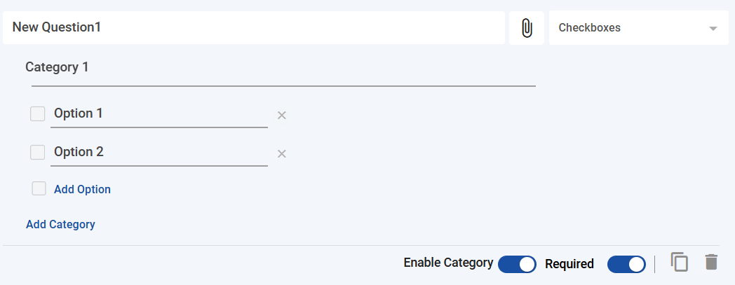Click the Option 1 text field
The image size is (735, 285).
coord(159,113)
